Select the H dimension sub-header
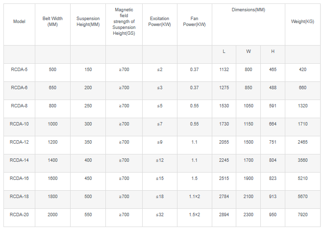The width and height of the screenshot is (326, 228). [x=273, y=51]
